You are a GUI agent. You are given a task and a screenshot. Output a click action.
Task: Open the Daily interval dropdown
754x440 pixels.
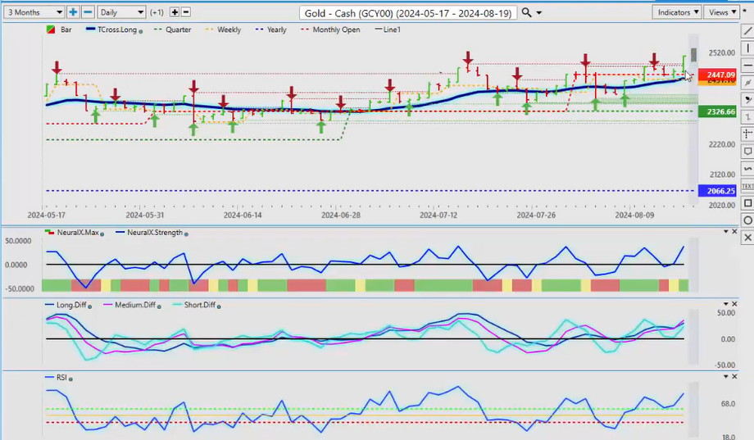[121, 12]
